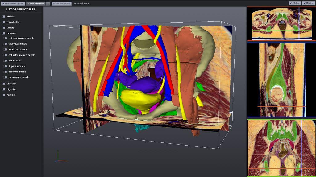Click the structure/annotation list button
The width and height of the screenshot is (316, 177).
click(x=13, y=3)
